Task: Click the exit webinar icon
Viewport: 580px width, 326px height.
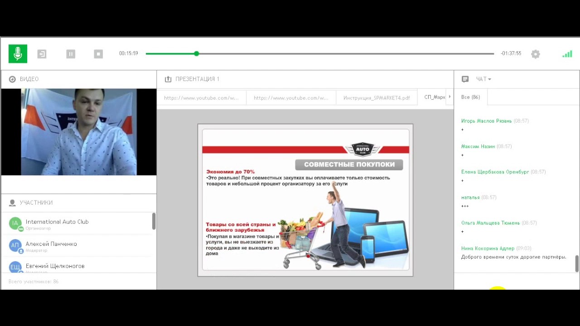Action: pos(42,54)
